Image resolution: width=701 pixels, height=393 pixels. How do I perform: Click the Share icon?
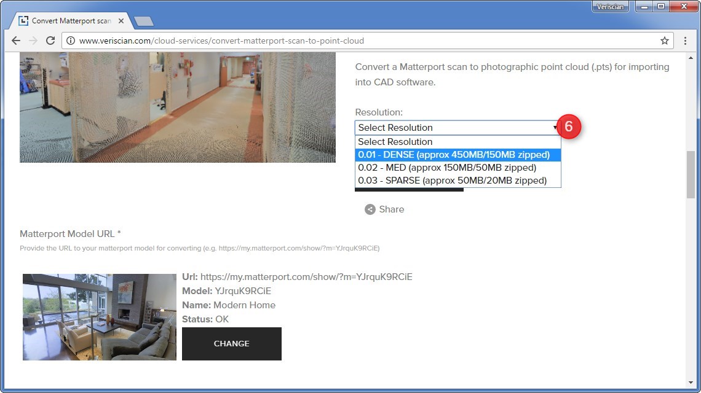click(370, 209)
